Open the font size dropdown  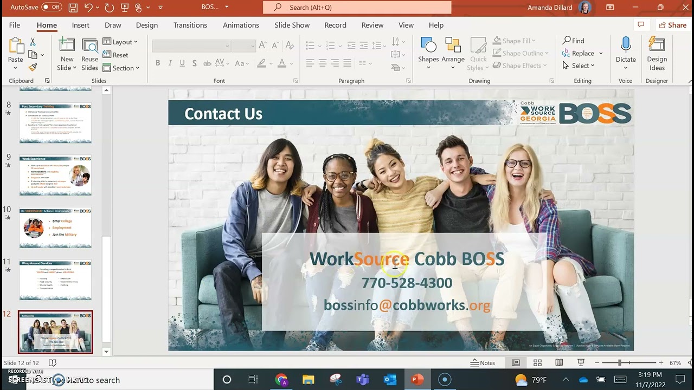[x=252, y=46]
